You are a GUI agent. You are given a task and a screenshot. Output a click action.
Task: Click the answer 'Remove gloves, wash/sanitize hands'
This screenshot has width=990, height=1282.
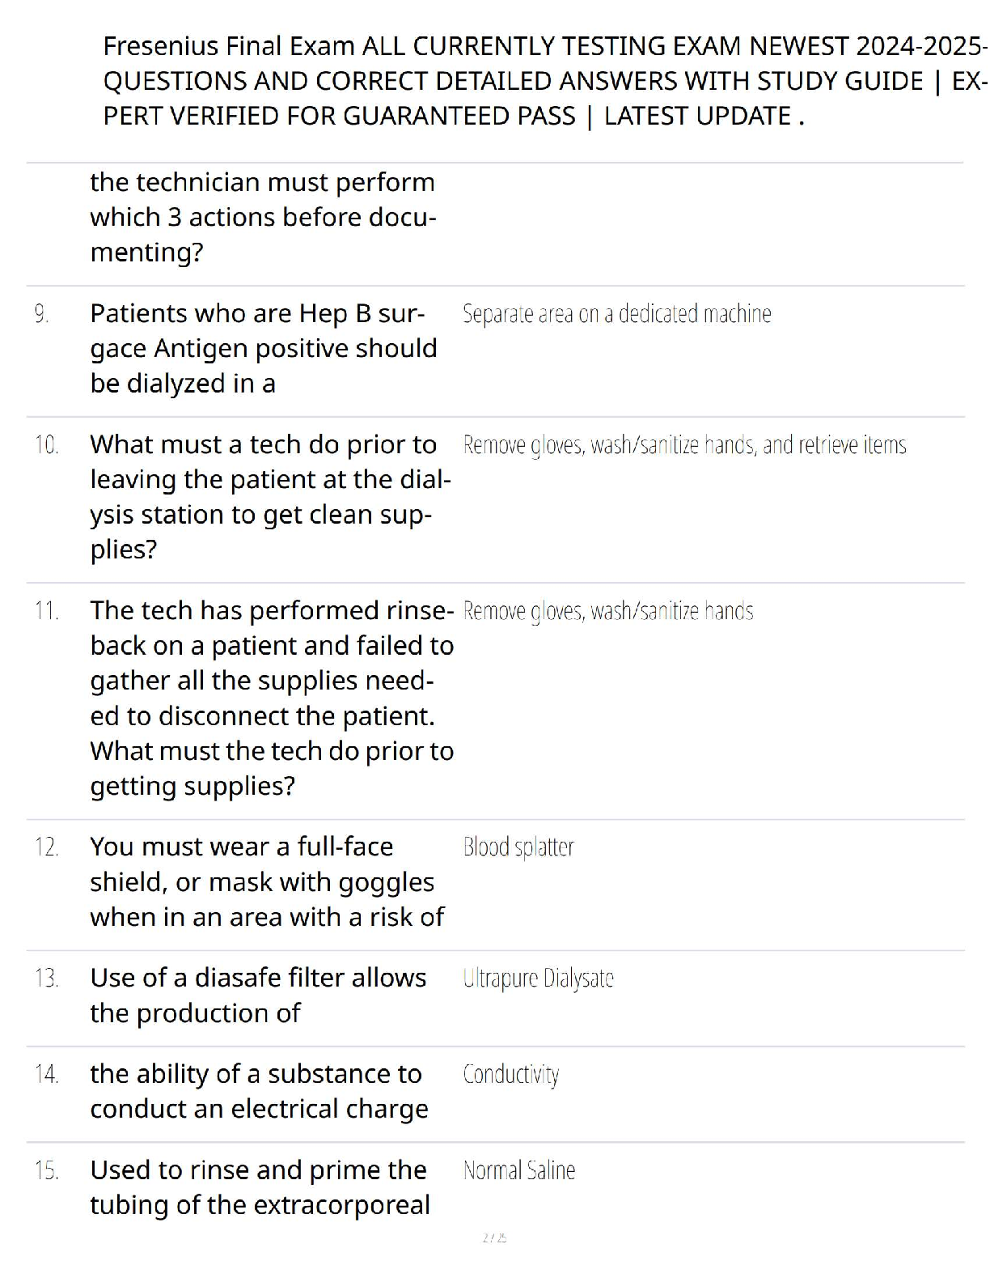[608, 611]
